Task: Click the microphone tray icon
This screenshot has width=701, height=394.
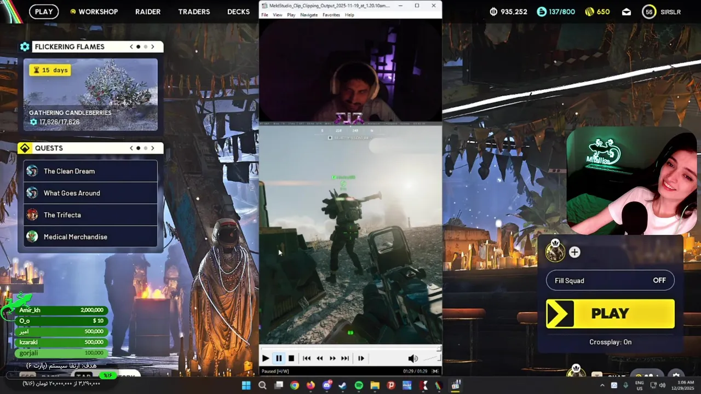Action: (625, 385)
